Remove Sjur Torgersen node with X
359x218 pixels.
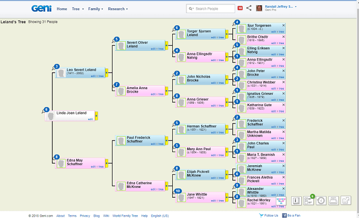(x=283, y=25)
